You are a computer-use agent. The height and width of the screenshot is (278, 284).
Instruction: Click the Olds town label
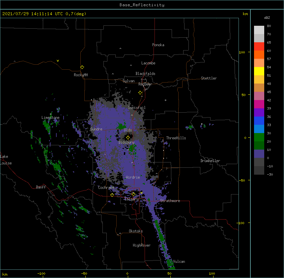[x=128, y=130]
